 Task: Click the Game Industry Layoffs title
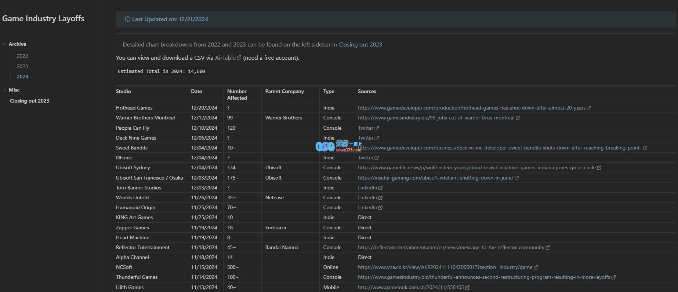point(43,19)
